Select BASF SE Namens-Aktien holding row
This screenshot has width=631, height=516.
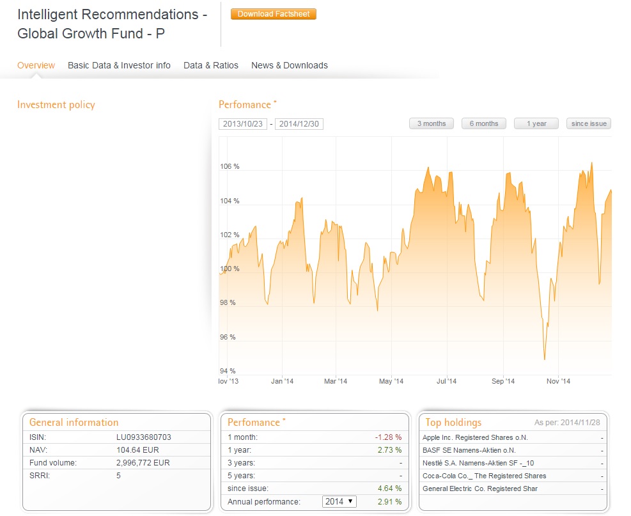(x=469, y=451)
